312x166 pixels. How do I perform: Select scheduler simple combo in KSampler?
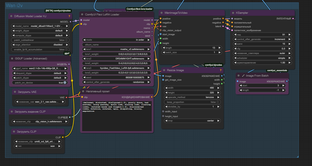(x=262, y=58)
